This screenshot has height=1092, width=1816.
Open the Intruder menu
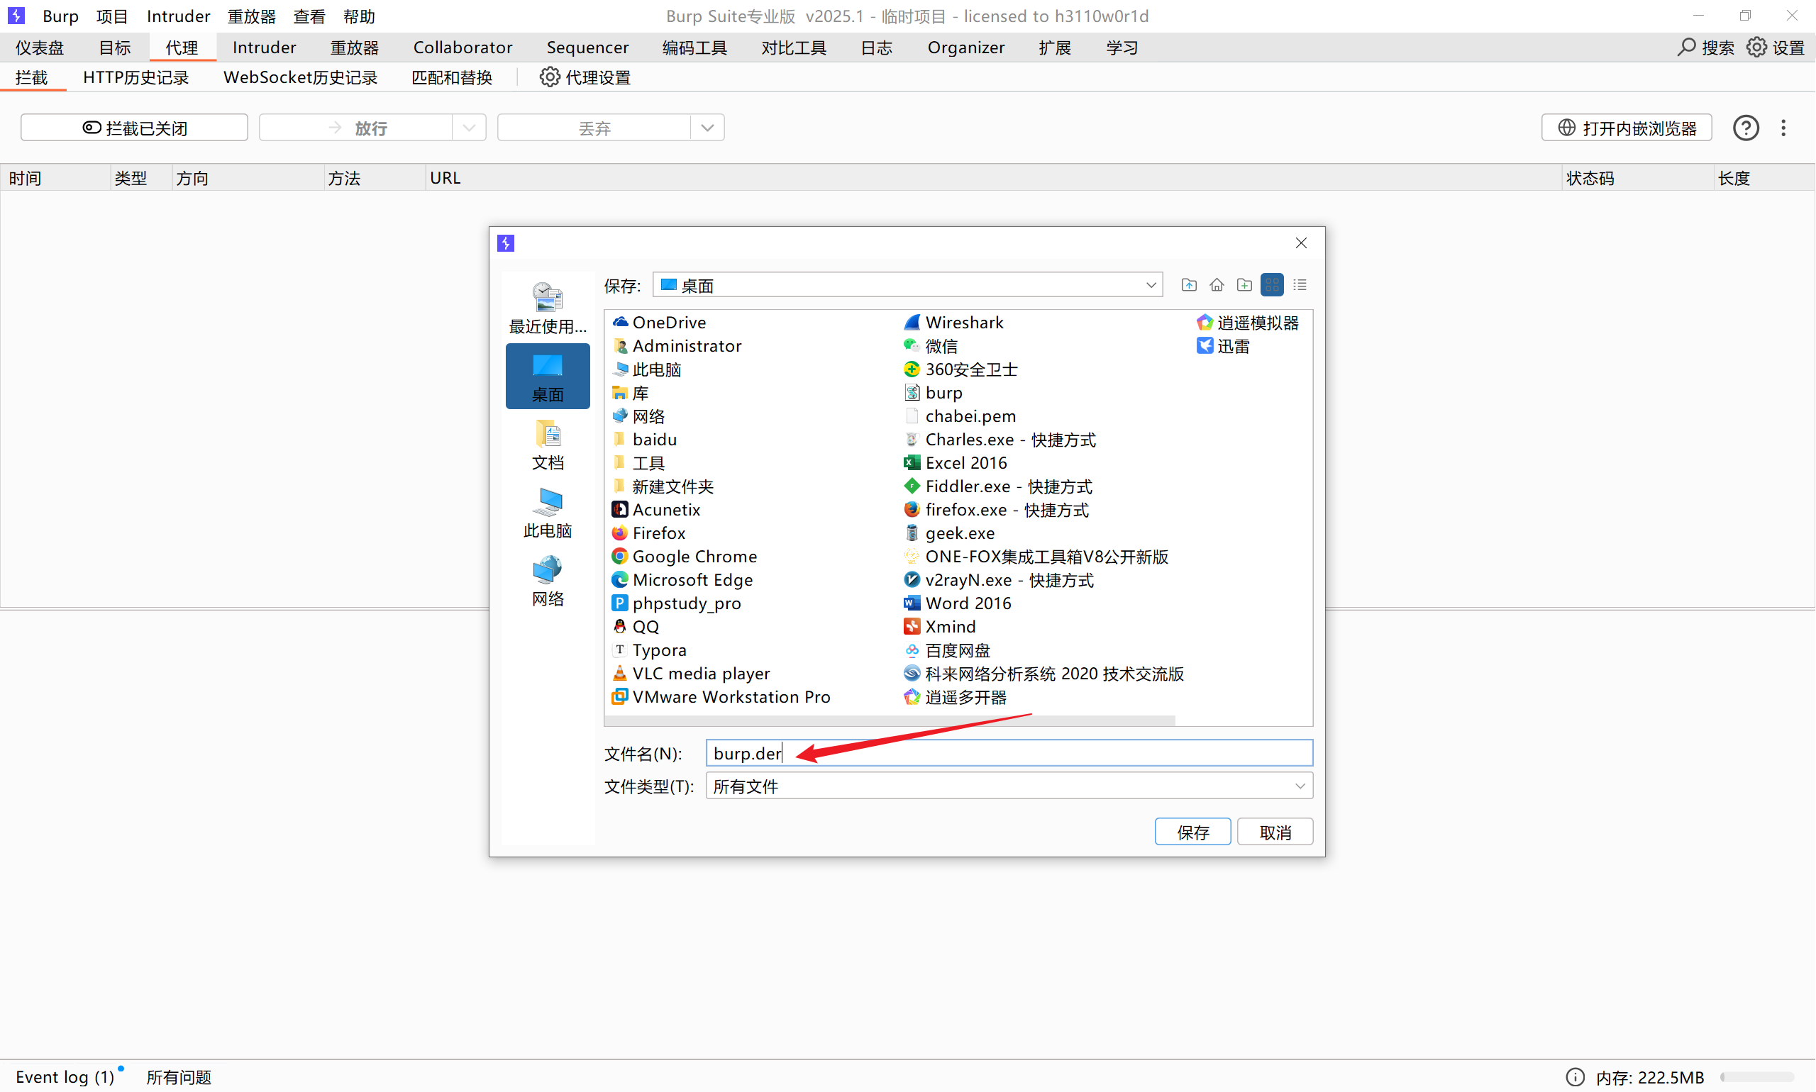point(178,16)
